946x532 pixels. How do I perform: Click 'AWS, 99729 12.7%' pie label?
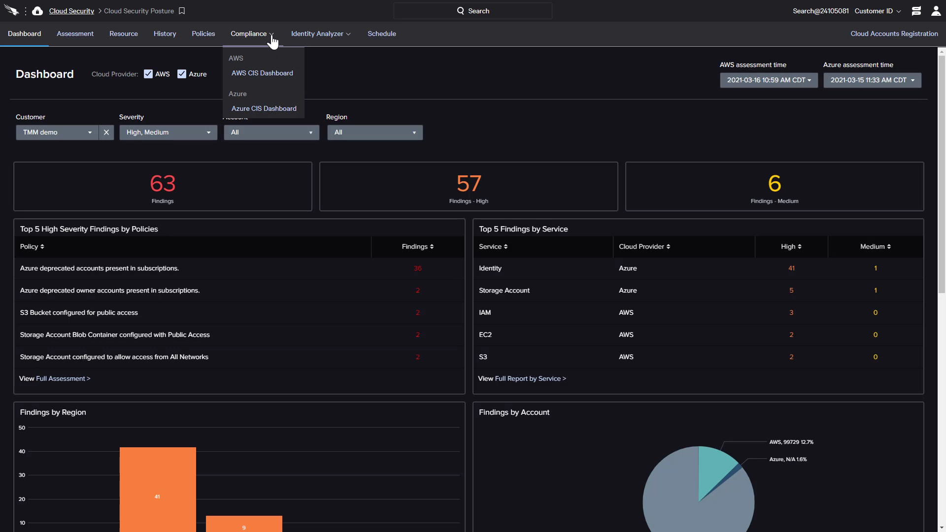click(x=791, y=442)
